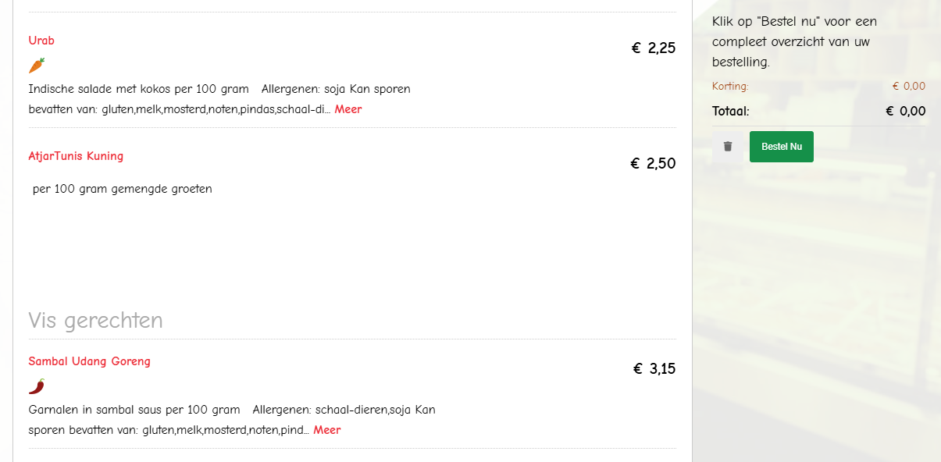The image size is (941, 462).
Task: Click the € 2,50 price for AtjarTunis Kuning
Action: pyautogui.click(x=653, y=163)
